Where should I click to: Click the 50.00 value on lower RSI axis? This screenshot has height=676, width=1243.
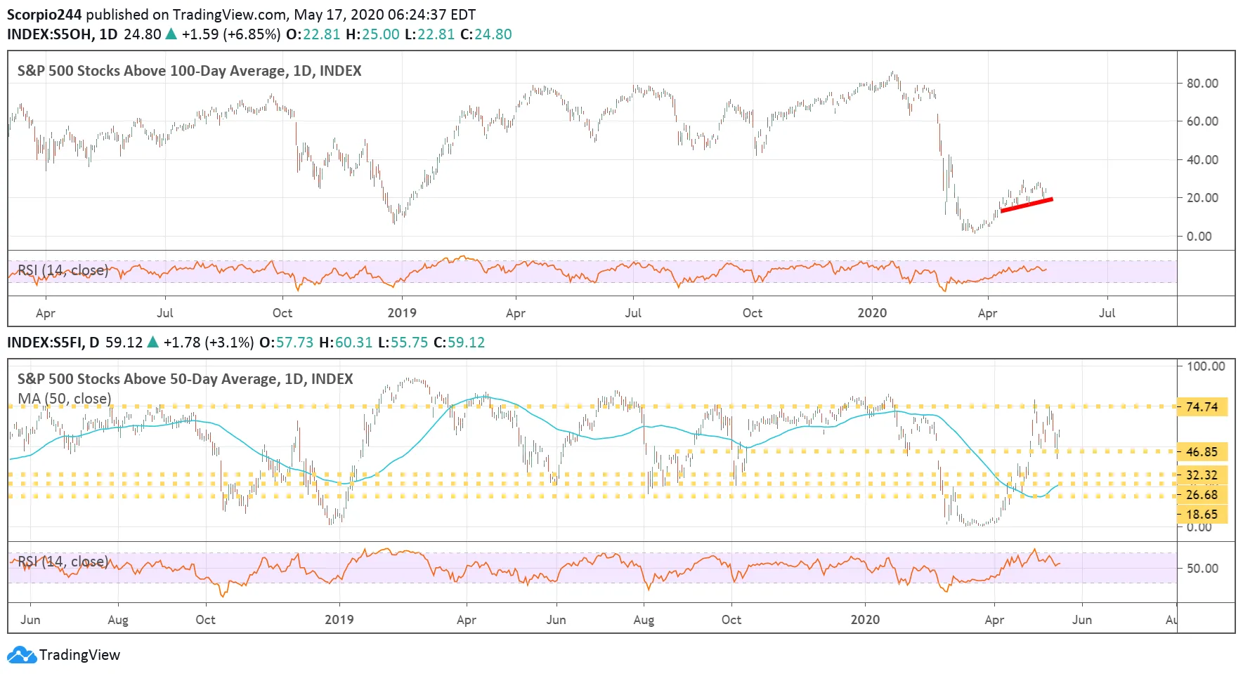click(x=1202, y=569)
